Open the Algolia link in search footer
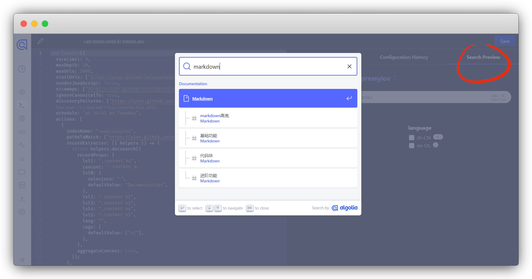Viewport: 532px width, 279px height. tap(345, 208)
